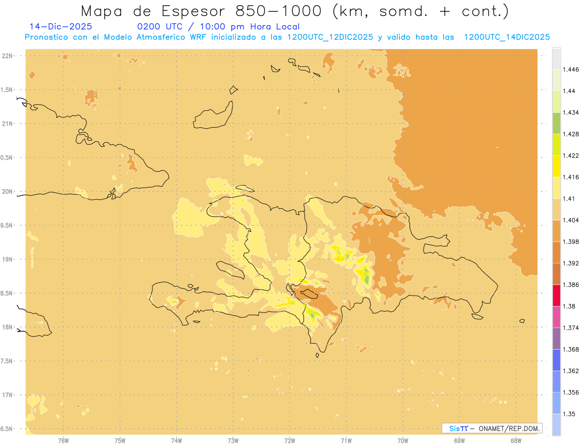This screenshot has height=447, width=579.
Task: Click the orange 1.398–1.404 legend swatch
Action: (556, 230)
